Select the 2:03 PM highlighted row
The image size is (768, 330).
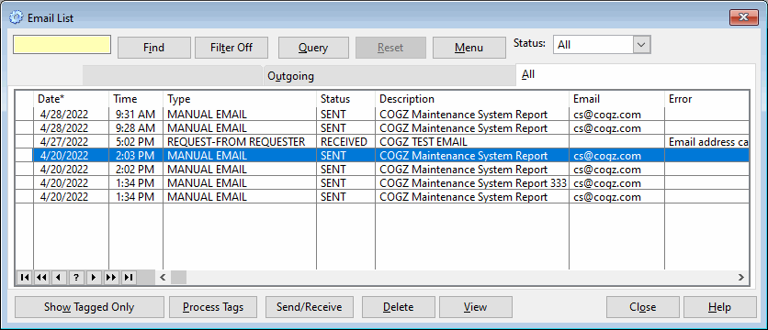[x=381, y=156]
